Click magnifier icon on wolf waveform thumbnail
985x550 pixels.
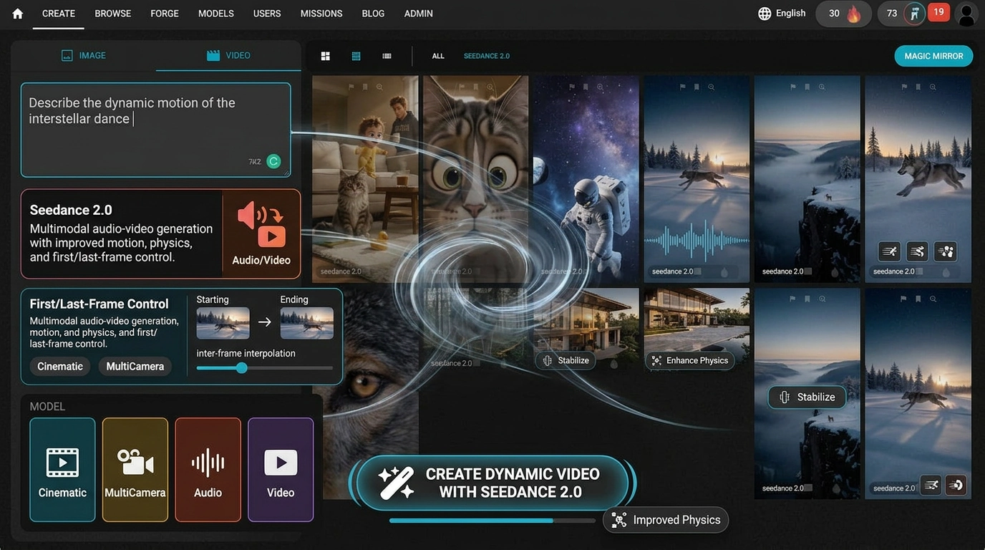click(x=711, y=87)
